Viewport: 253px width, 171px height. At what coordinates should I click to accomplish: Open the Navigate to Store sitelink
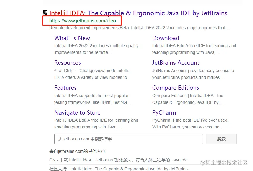[77, 112]
